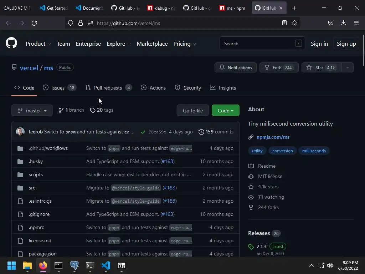Click the Notifications button
This screenshot has height=274, width=365.
pyautogui.click(x=236, y=67)
